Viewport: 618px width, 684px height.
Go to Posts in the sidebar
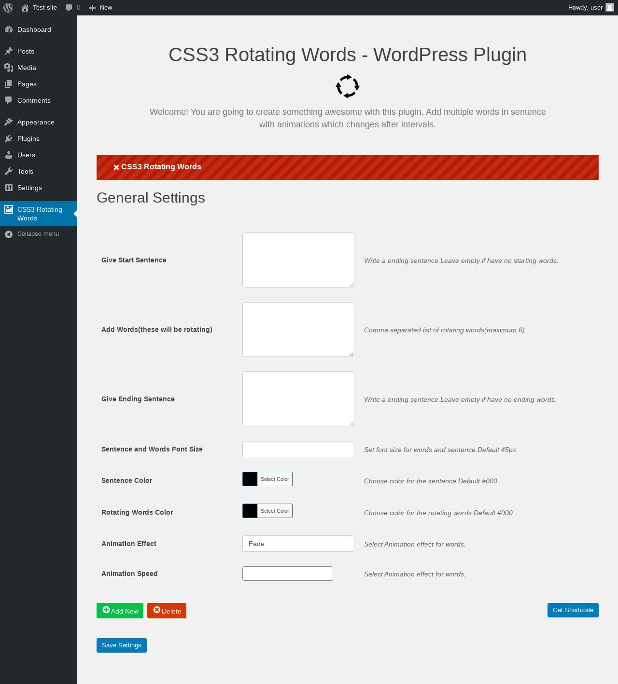[39, 51]
